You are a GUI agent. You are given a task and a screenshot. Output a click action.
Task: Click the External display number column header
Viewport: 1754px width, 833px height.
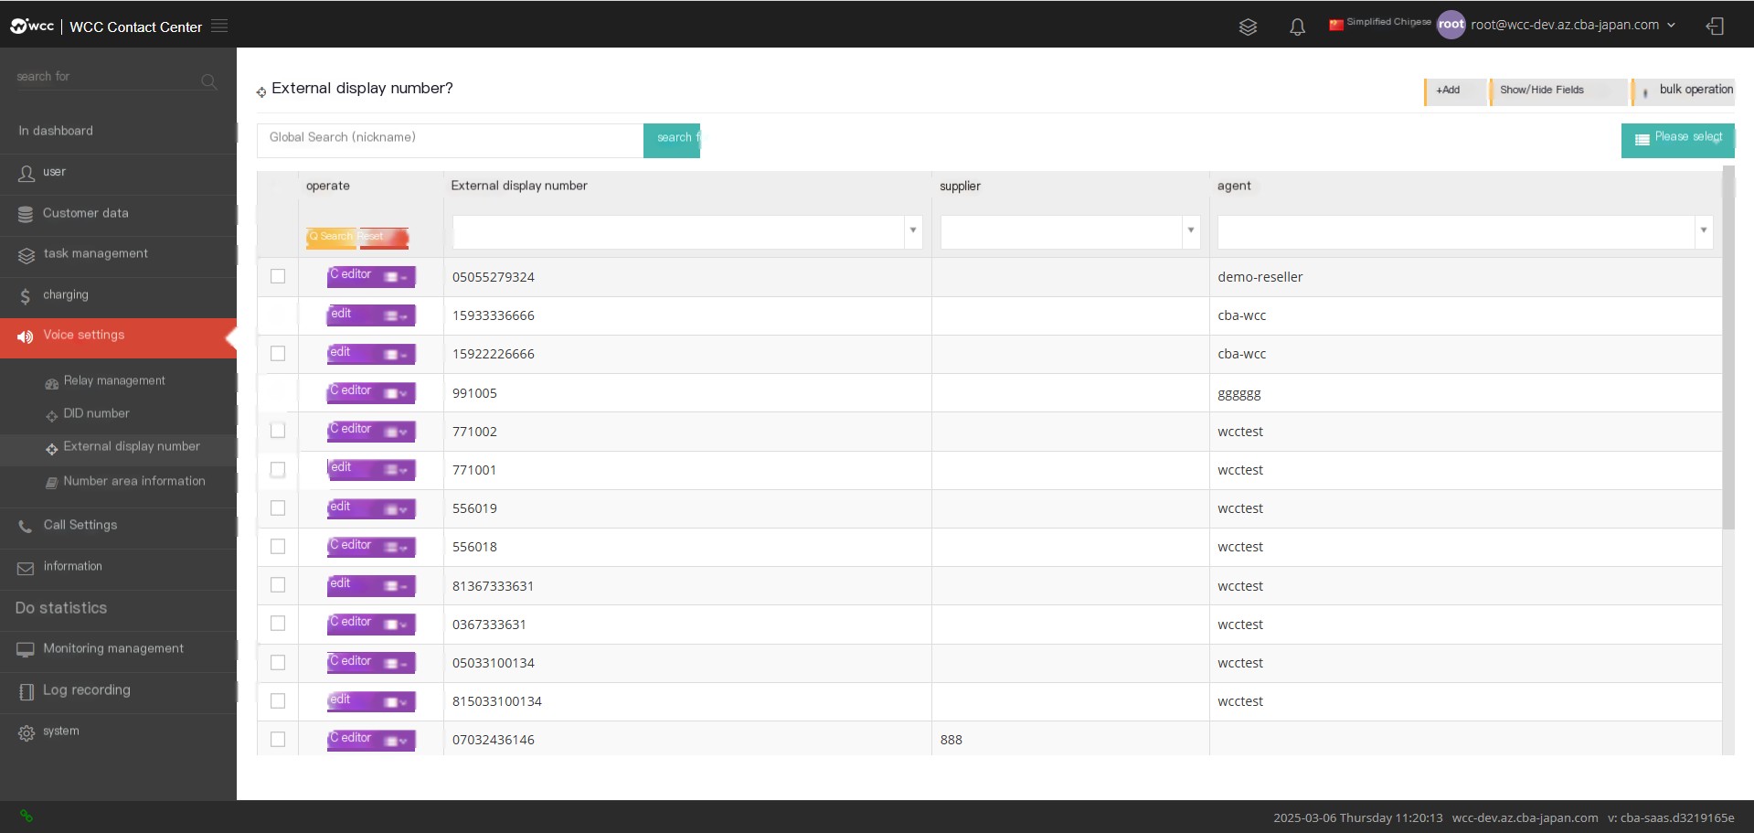coord(519,186)
